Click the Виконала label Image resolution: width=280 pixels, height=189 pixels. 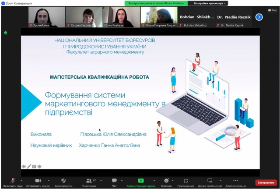41,134
